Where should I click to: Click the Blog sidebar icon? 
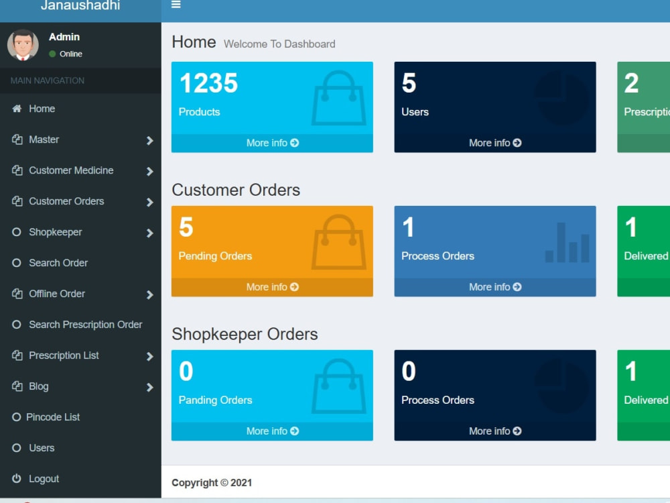pyautogui.click(x=17, y=386)
